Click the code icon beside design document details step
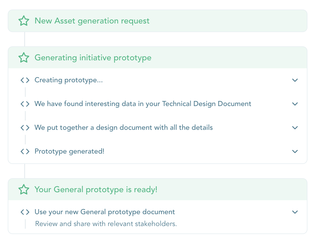The height and width of the screenshot is (240, 314). click(x=25, y=127)
